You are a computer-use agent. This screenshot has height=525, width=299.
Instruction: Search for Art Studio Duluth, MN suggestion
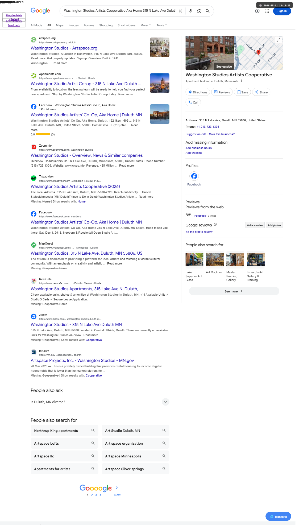tap(135, 431)
